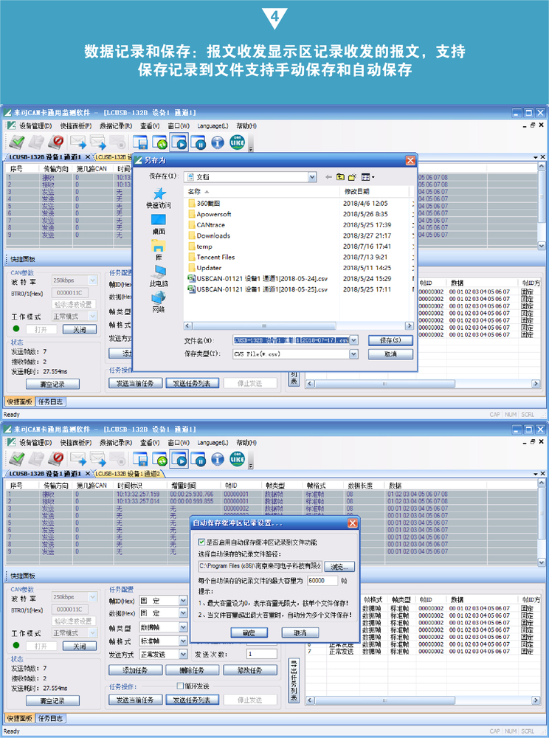Expand the 保存类型 CVS File dropdown
The width and height of the screenshot is (549, 738).
[x=354, y=354]
